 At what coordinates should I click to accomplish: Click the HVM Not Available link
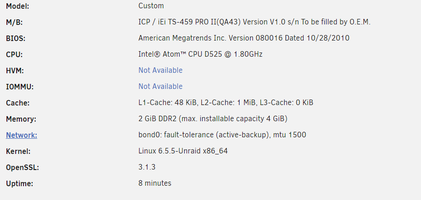pos(160,71)
